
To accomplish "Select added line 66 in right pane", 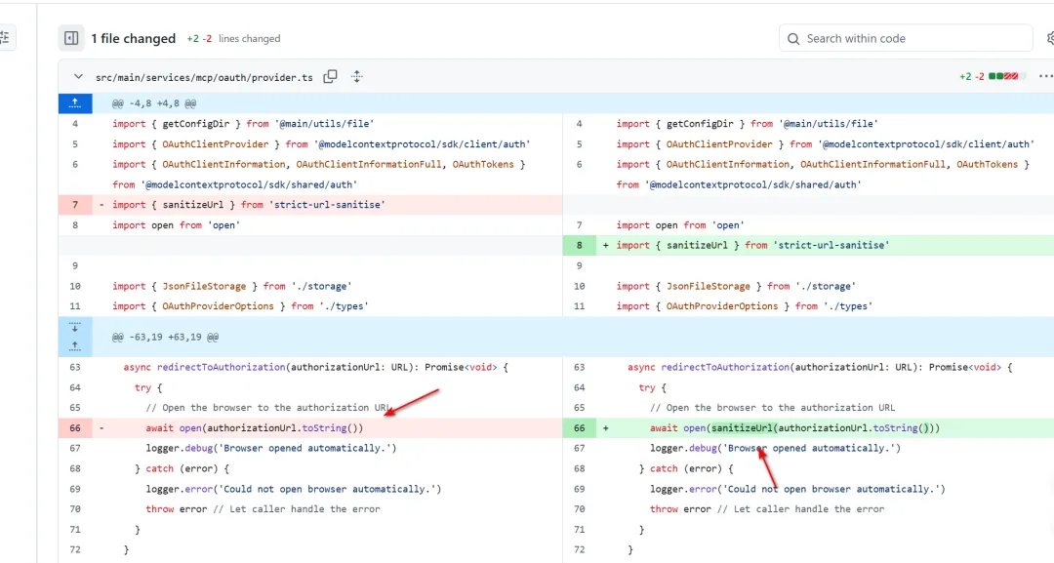I will (579, 427).
